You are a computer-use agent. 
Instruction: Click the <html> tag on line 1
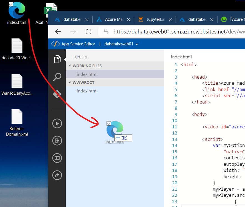tap(189, 64)
